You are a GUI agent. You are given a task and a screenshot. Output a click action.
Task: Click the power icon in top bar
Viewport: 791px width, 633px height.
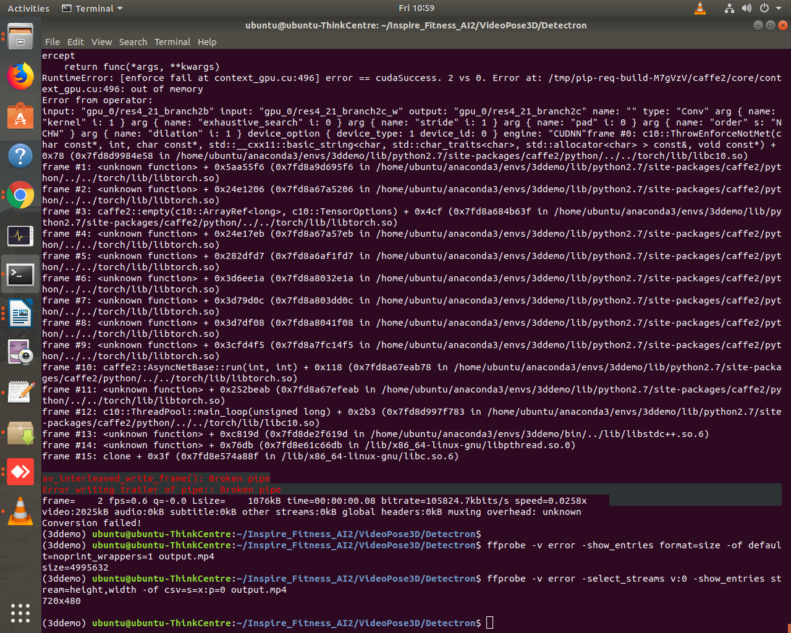pos(764,8)
